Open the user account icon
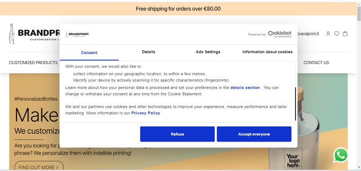The height and width of the screenshot is (171, 361). click(328, 34)
